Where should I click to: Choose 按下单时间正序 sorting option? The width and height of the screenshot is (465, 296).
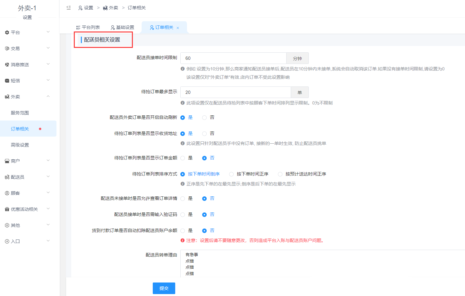click(231, 174)
